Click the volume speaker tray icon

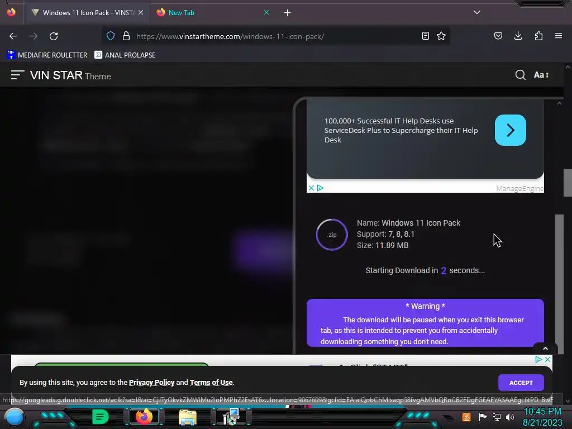point(510,417)
